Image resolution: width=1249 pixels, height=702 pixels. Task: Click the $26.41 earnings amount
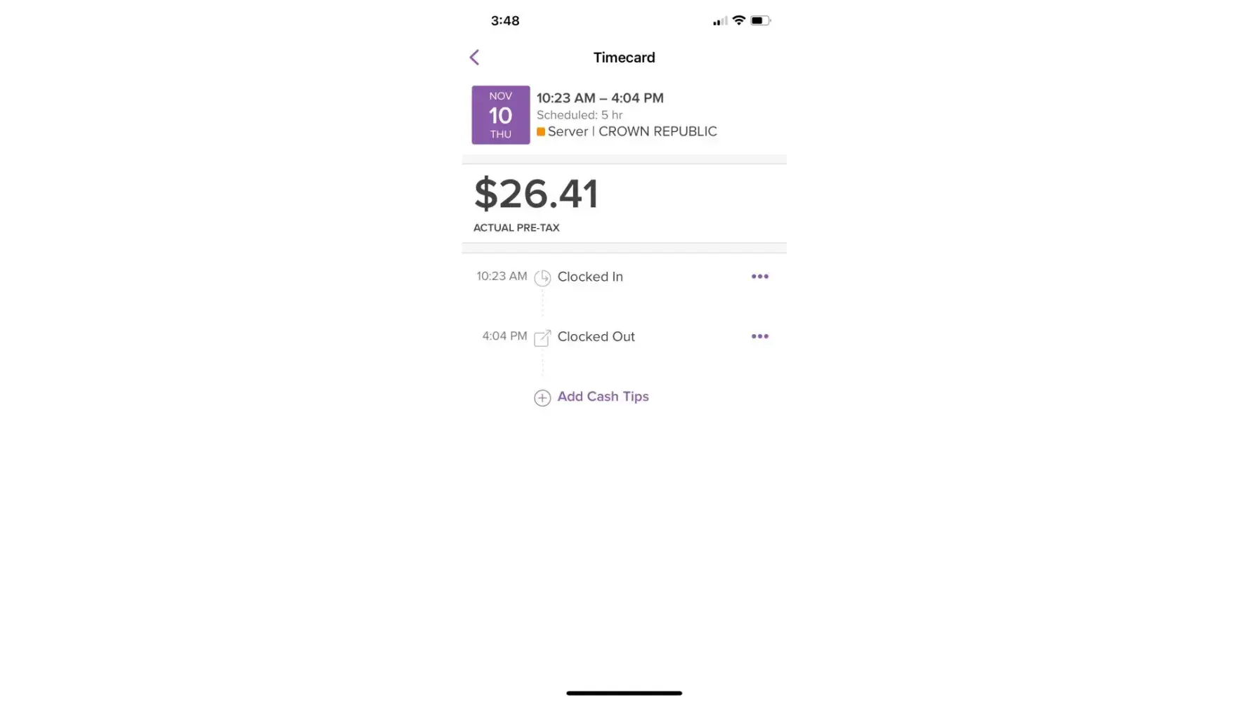point(536,194)
